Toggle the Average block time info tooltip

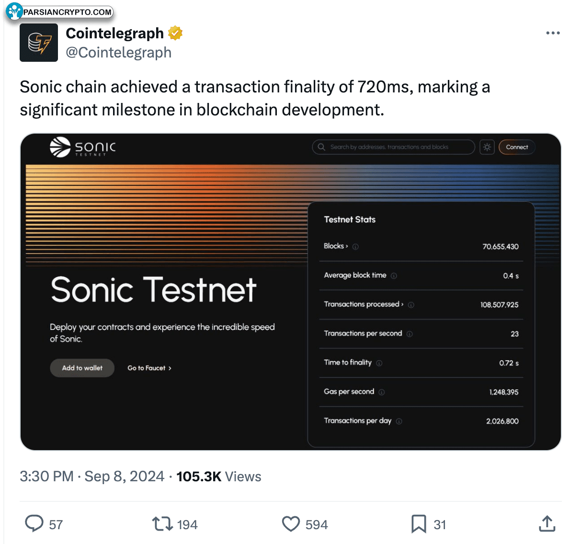(x=394, y=276)
